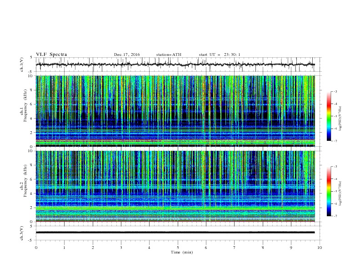Click the ch.2 Frequency (kHz) axis label
Viewport: 360px width, 278px height.
click(24, 181)
